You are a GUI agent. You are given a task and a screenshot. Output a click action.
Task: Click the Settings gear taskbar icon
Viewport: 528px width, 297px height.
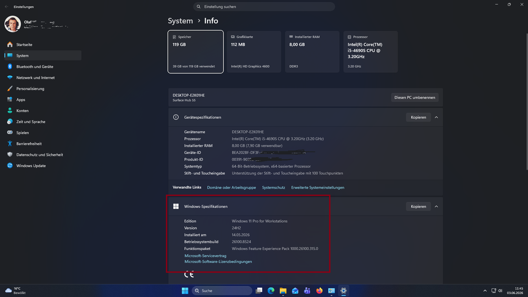pyautogui.click(x=344, y=291)
